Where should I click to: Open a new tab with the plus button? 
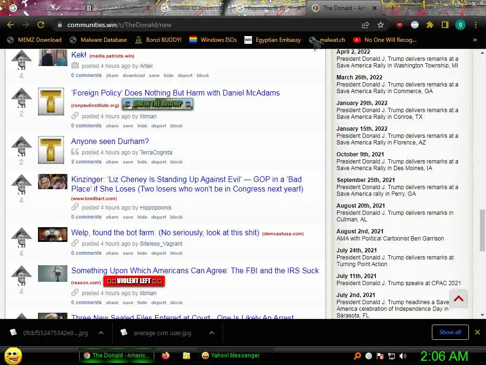[393, 8]
